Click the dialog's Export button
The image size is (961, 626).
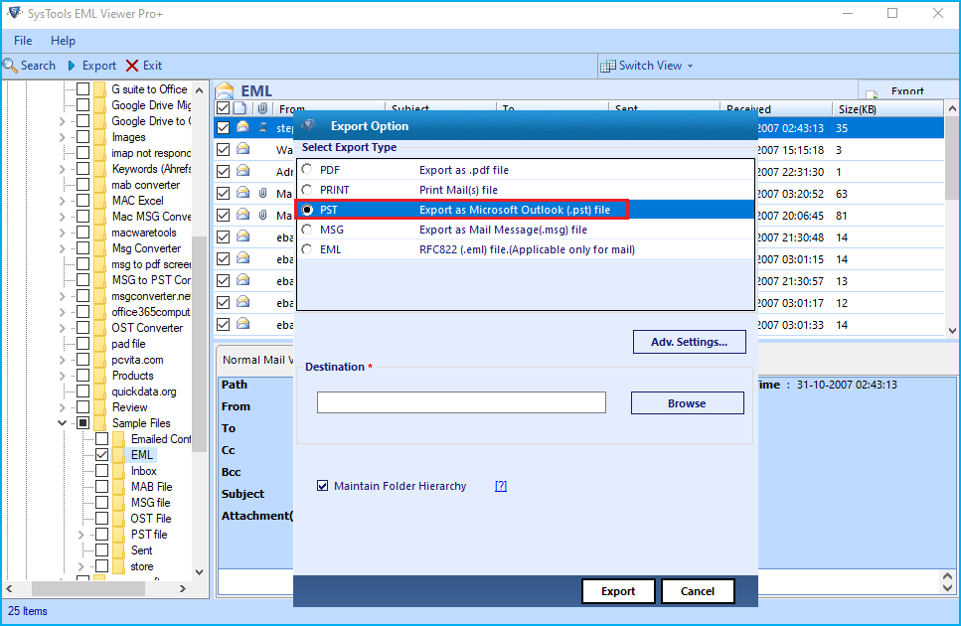[618, 591]
